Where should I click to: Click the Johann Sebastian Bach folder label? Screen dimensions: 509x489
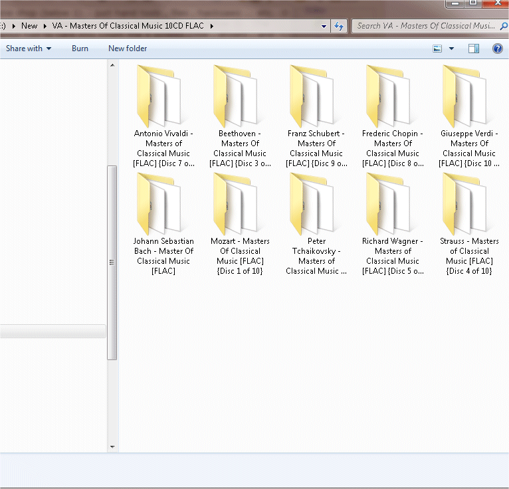pos(163,256)
